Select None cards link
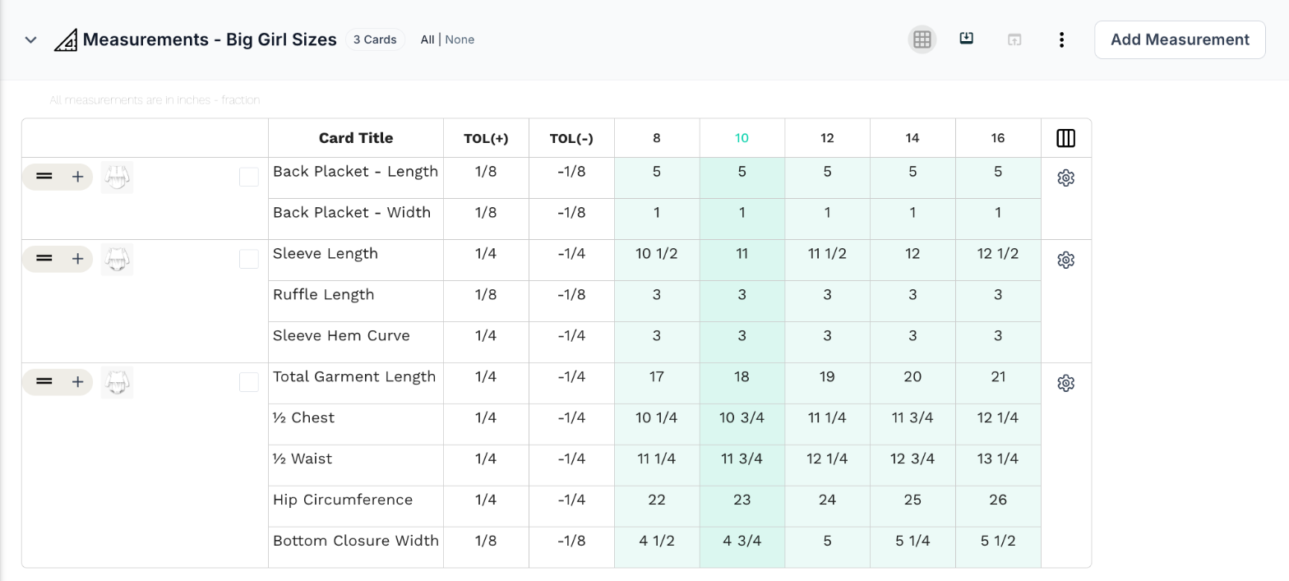This screenshot has width=1289, height=581. (460, 39)
